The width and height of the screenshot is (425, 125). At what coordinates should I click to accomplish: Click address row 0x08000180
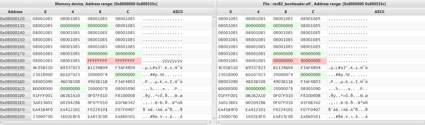[15, 61]
